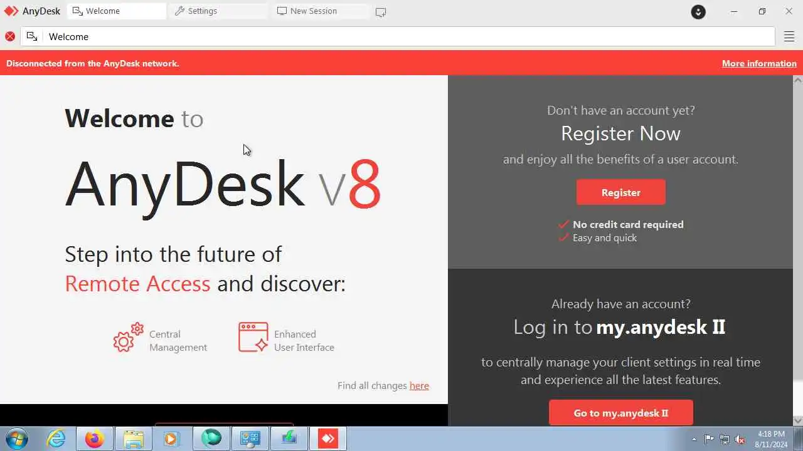Switch to the Welcome tab

coord(117,11)
